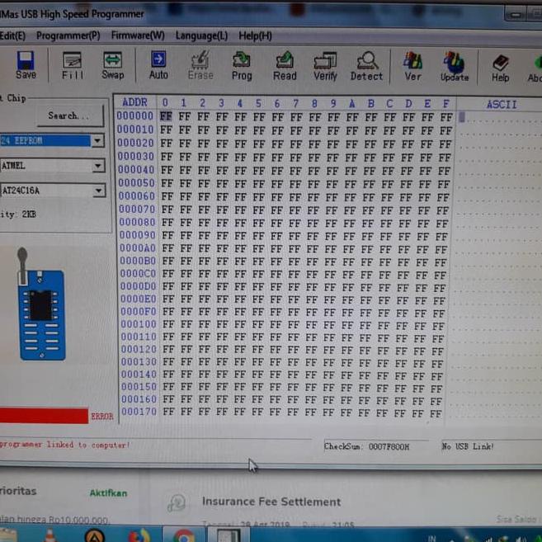Open the Programmer(P) menu
The height and width of the screenshot is (542, 542).
click(x=68, y=35)
